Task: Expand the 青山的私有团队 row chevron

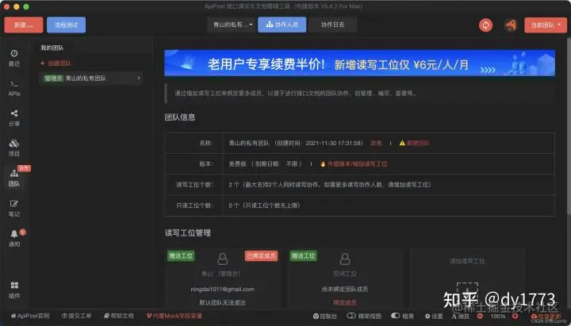Action: (139, 78)
